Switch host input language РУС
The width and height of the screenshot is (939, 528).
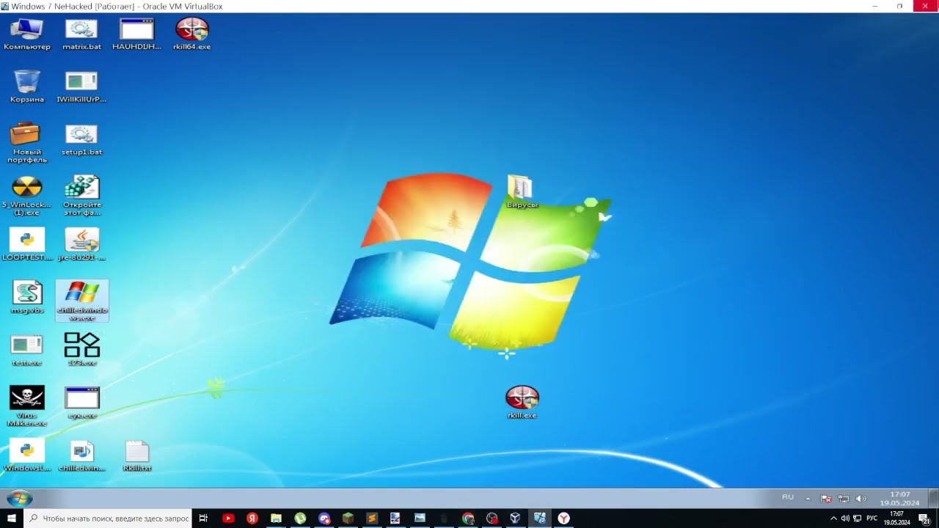(x=872, y=518)
